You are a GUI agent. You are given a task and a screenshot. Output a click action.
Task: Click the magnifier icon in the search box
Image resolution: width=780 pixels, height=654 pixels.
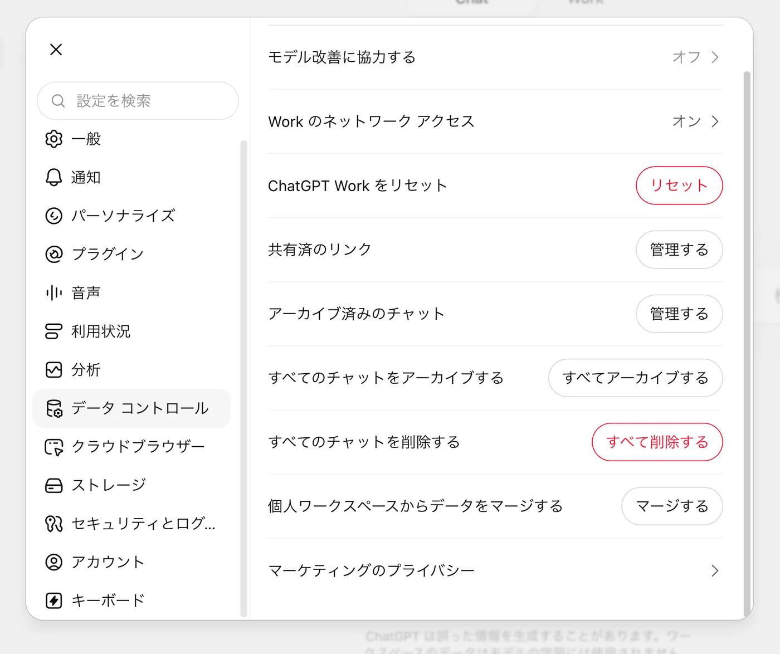tap(58, 101)
